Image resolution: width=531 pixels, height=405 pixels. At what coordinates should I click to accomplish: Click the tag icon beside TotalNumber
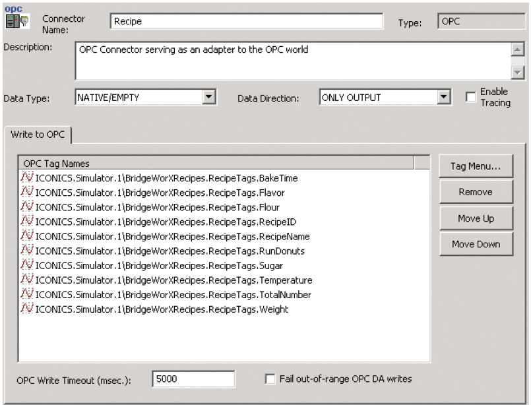pyautogui.click(x=27, y=294)
